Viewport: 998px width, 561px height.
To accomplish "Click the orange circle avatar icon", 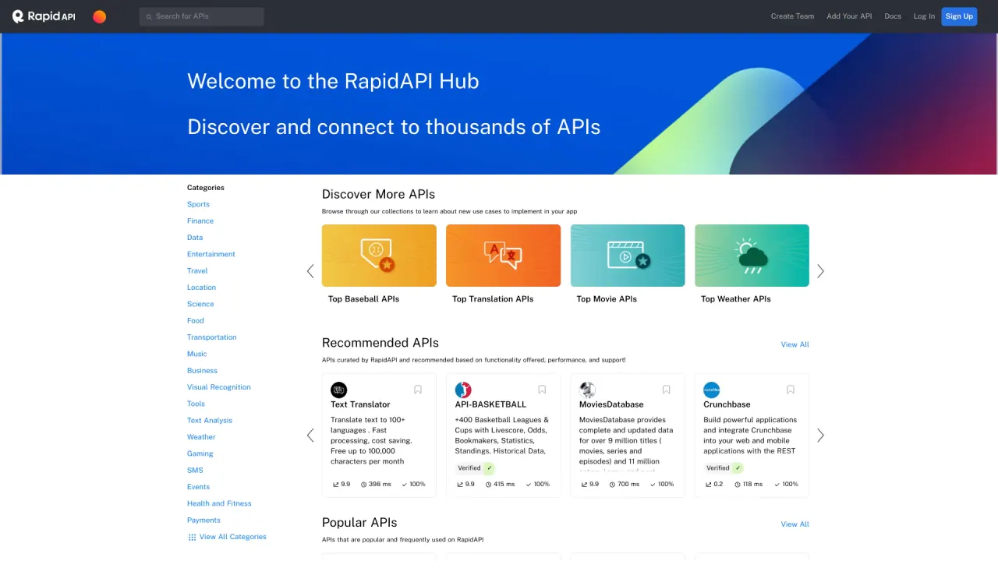I will coord(100,16).
